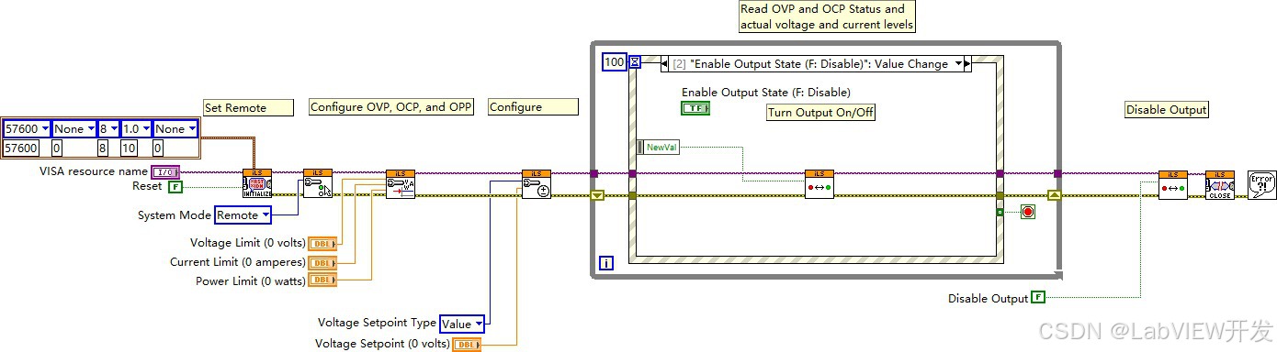Click the 100 timeout numeric constant
The image size is (1277, 352).
click(614, 62)
